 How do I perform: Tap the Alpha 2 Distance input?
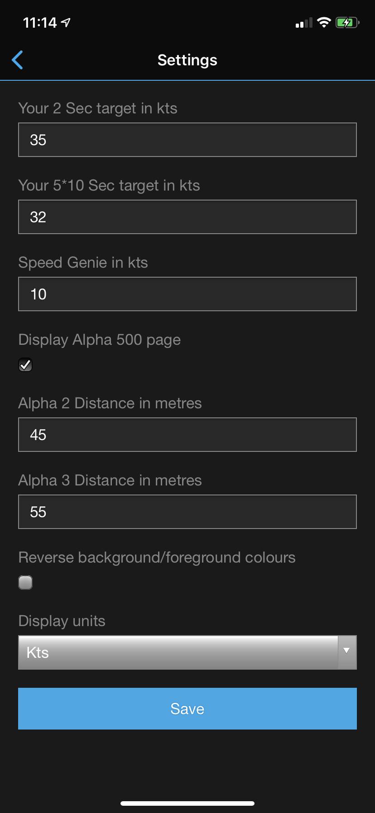click(187, 435)
